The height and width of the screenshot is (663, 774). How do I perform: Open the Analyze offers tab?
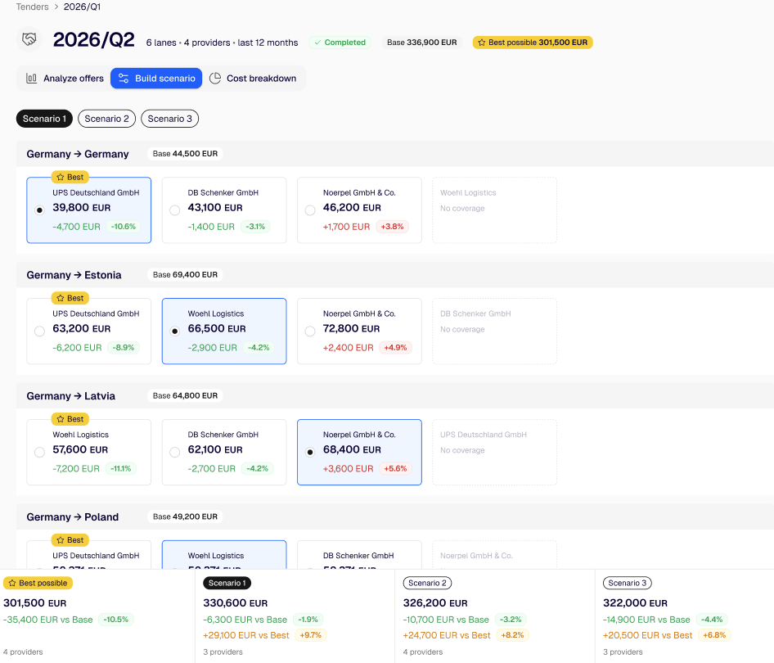(65, 79)
